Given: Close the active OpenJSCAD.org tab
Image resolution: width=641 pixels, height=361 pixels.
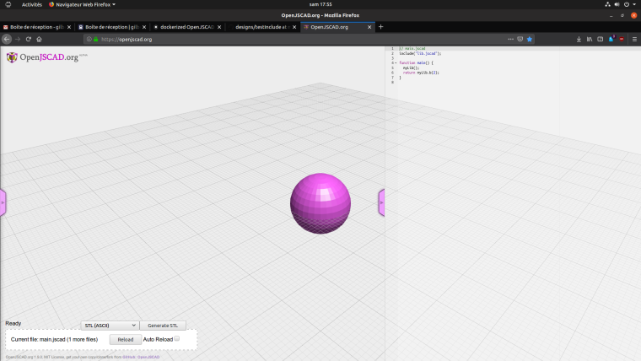Looking at the screenshot, I should click(369, 27).
